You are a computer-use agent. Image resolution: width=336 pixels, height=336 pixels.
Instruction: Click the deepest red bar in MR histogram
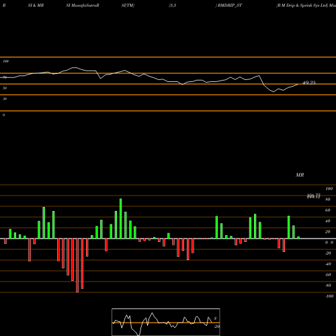pos(77,265)
